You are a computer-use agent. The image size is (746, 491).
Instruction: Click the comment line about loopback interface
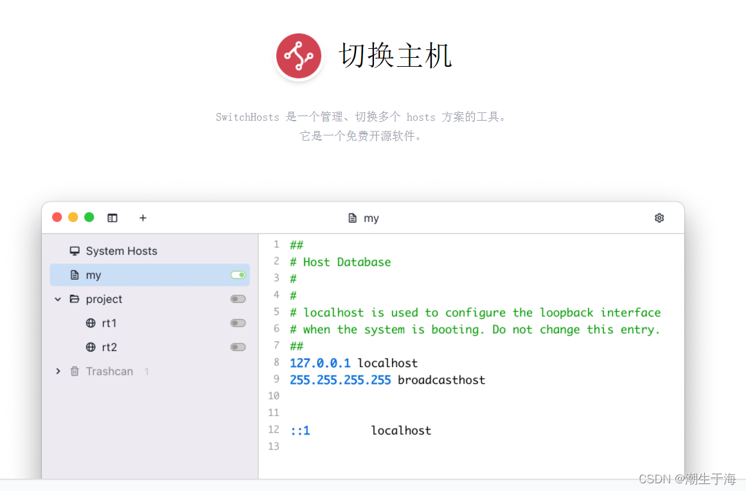(x=475, y=313)
